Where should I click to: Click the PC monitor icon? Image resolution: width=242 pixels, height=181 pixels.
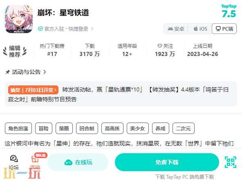[x=218, y=29]
